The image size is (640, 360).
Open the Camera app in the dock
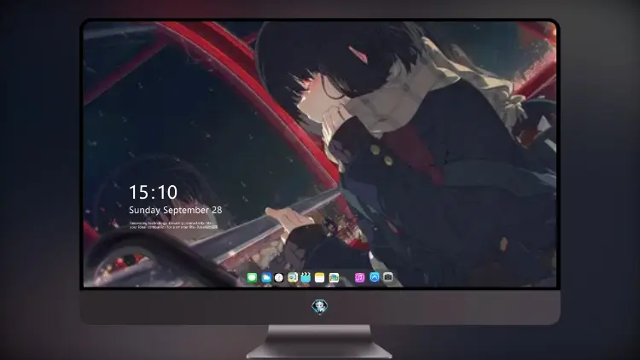[x=388, y=277]
